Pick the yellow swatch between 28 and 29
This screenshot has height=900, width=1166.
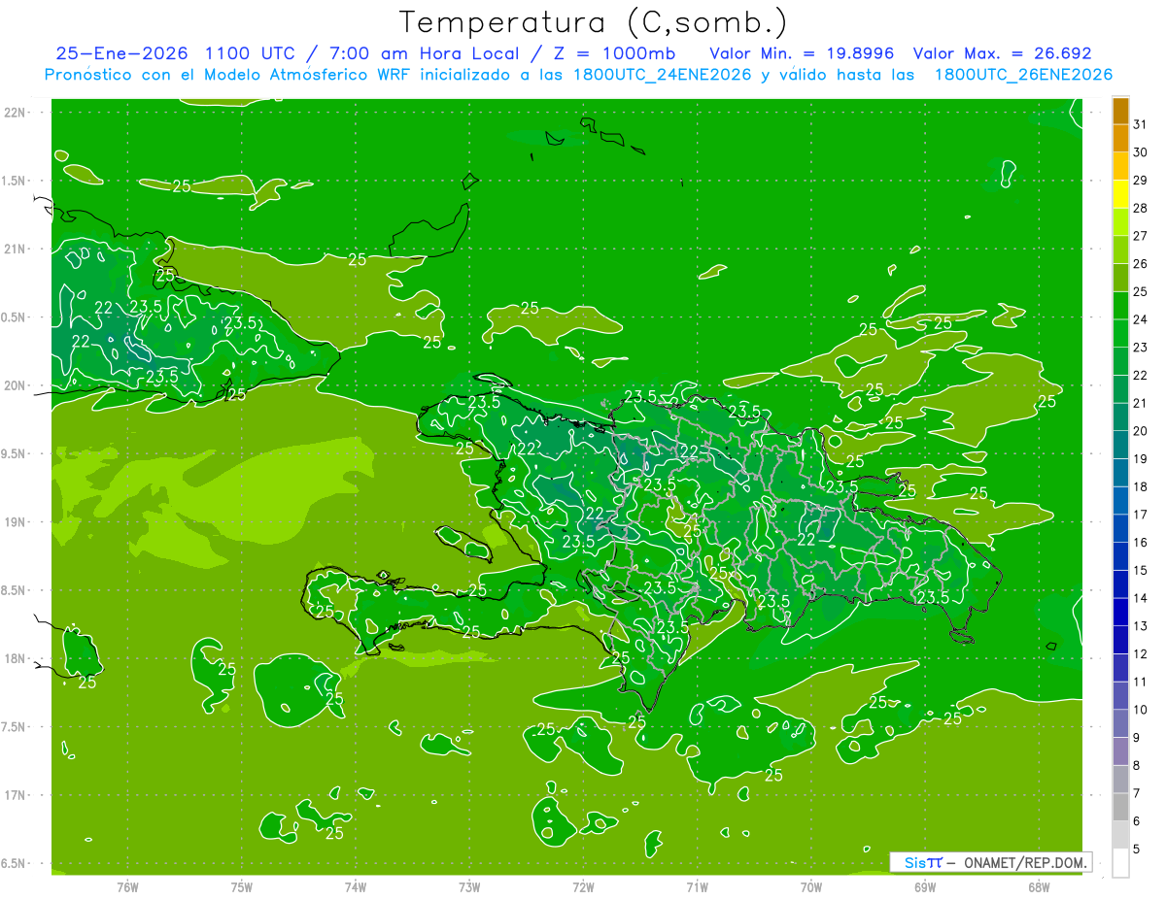1120,194
